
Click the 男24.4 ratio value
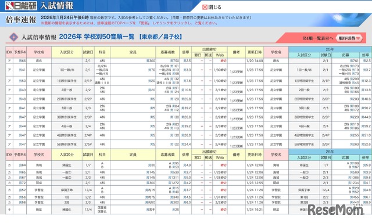(186, 145)
